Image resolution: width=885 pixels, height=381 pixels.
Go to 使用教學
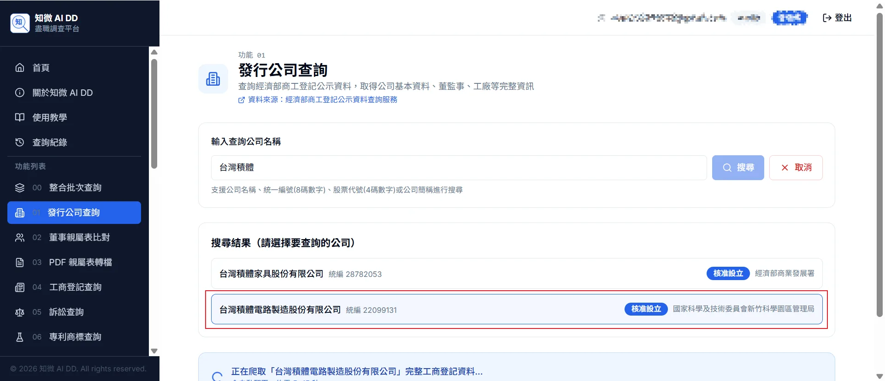[x=74, y=117]
